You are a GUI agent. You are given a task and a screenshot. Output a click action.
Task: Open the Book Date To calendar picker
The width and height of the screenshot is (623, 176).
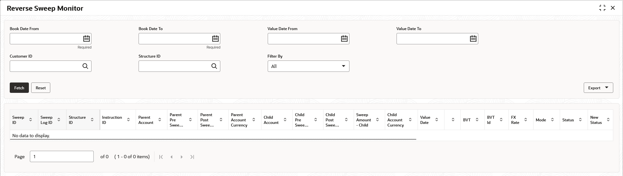[x=215, y=39]
